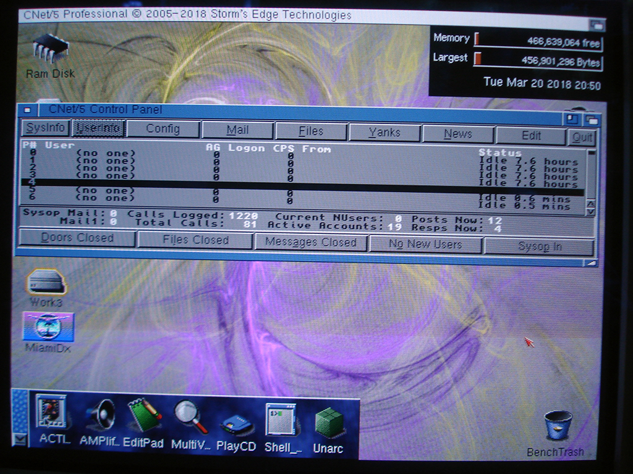Toggle the Messages Closed button
The height and width of the screenshot is (474, 633).
(310, 242)
